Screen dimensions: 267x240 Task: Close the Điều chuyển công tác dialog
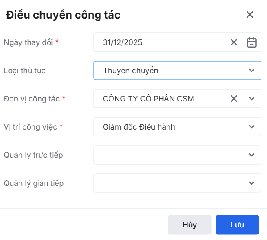pyautogui.click(x=250, y=15)
